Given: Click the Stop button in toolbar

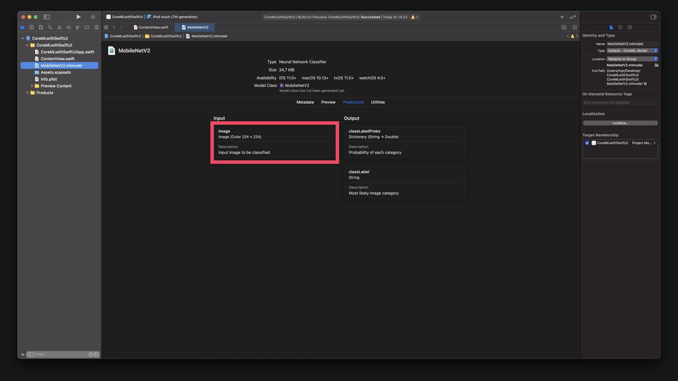Looking at the screenshot, I should pyautogui.click(x=93, y=17).
